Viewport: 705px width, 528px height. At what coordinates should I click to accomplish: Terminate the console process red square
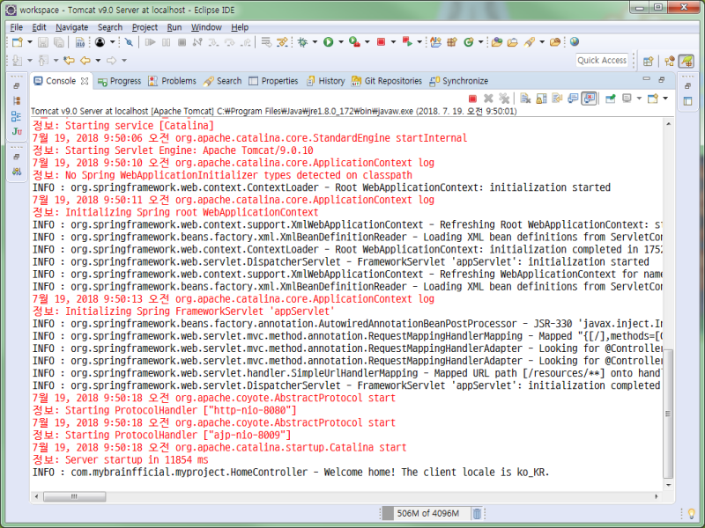click(472, 99)
